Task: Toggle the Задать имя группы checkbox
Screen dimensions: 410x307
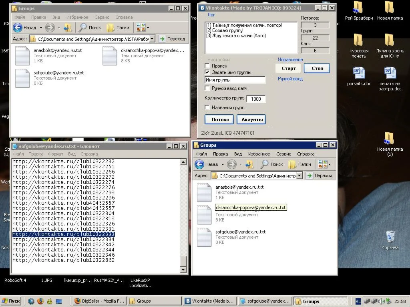Action: pyautogui.click(x=207, y=72)
